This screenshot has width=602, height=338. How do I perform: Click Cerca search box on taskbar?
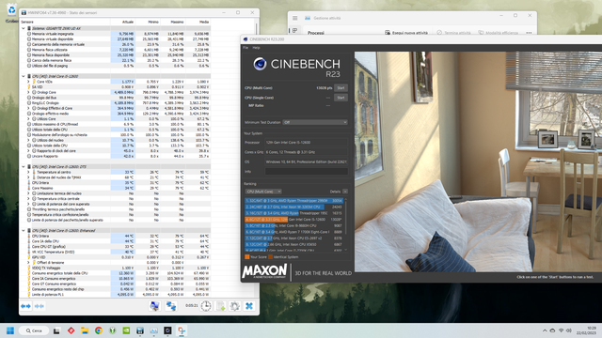(x=34, y=330)
